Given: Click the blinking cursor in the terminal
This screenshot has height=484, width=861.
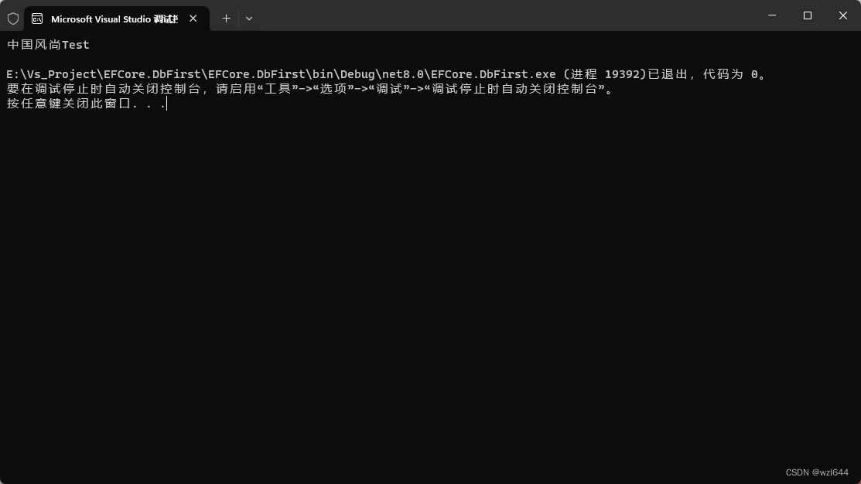Looking at the screenshot, I should coord(166,104).
